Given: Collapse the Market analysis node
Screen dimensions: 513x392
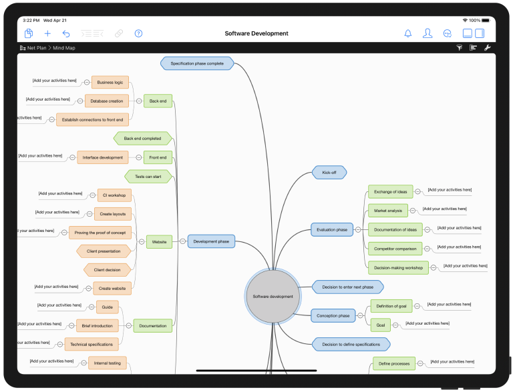Looking at the screenshot, I should tap(413, 211).
